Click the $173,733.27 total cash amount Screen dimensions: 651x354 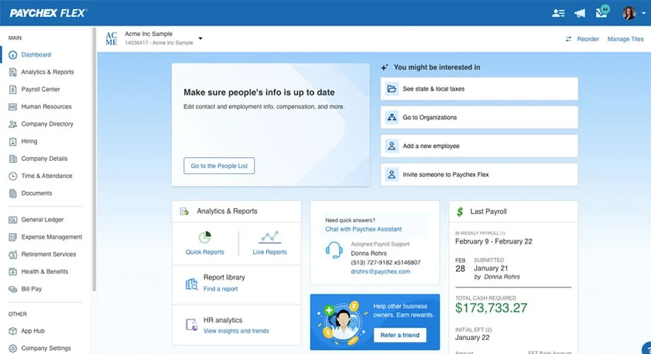click(x=491, y=308)
